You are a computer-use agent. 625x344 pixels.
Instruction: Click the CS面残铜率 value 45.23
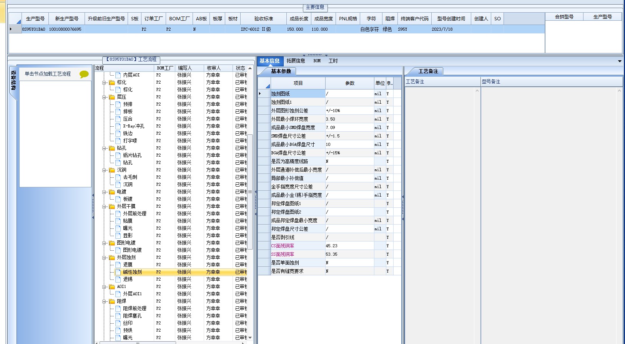(x=349, y=246)
